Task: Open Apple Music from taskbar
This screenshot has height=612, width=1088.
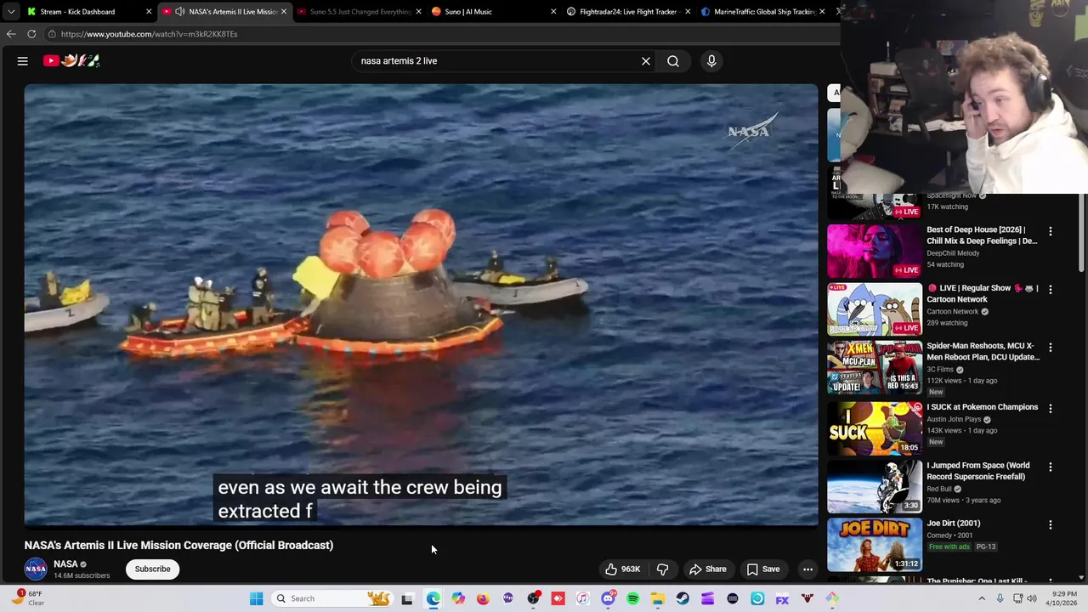Action: click(x=582, y=598)
